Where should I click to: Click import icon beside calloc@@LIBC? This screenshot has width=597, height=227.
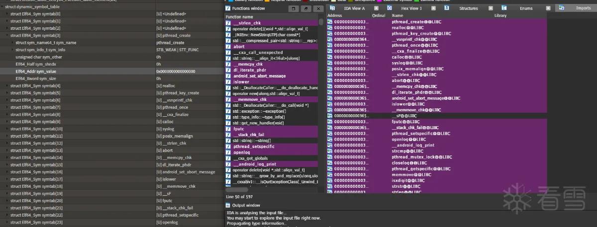click(x=330, y=57)
